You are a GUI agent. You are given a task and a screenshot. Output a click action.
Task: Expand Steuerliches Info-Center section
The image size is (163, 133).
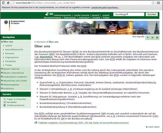pos(15,81)
